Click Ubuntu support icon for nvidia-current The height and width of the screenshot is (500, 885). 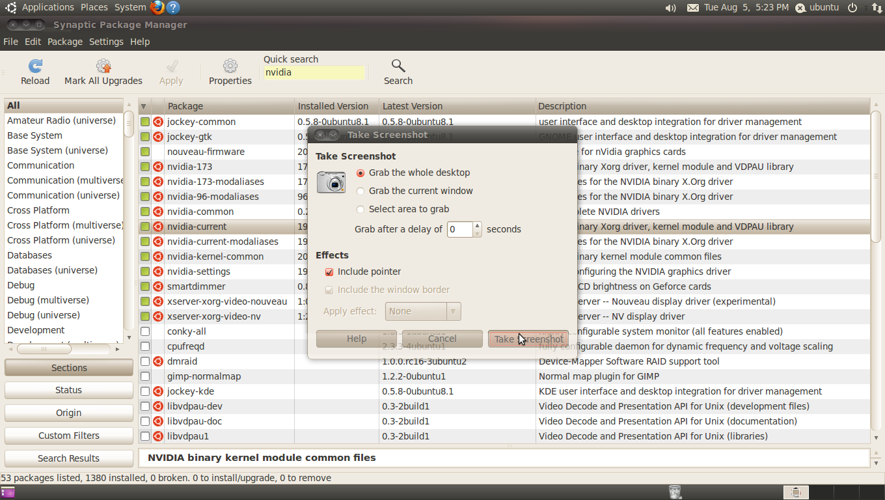point(158,227)
